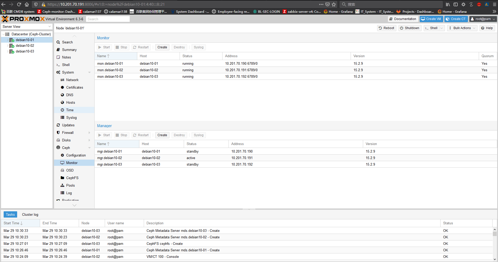Focus the Proxmox Search field
The image size is (498, 262).
pyautogui.click(x=108, y=19)
